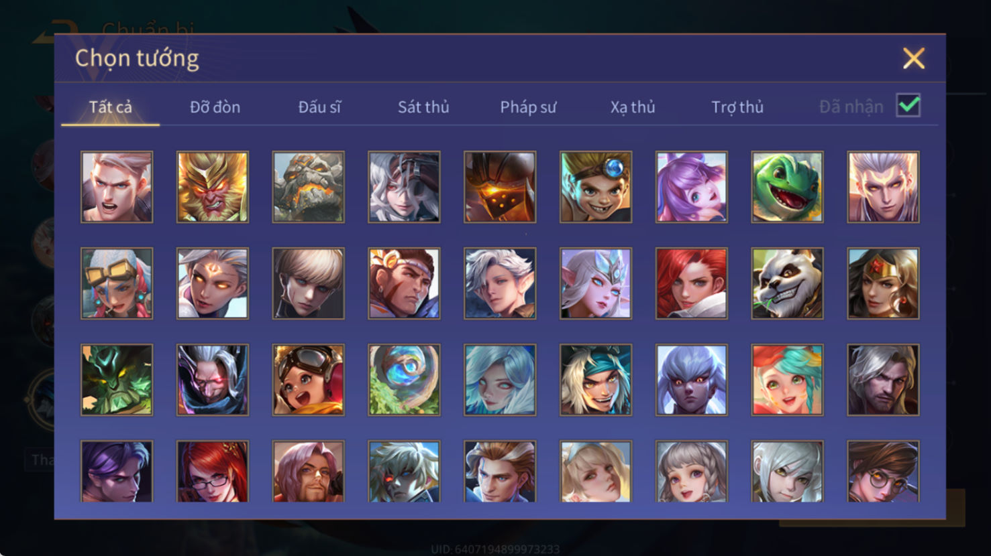
Task: Select the rock golem hero portrait
Action: (308, 187)
